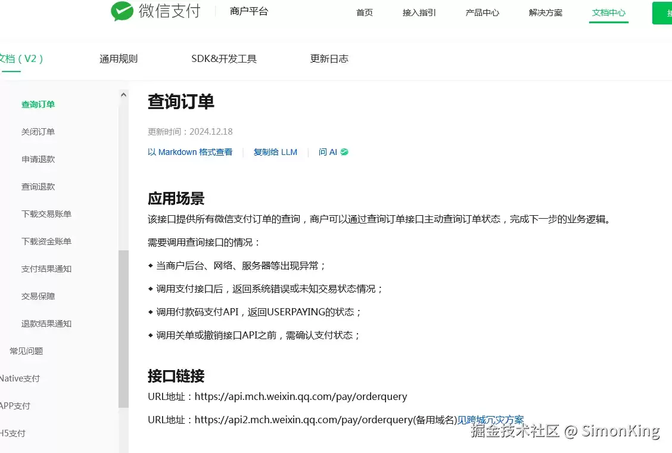Select 申请退款 in the sidebar
Image resolution: width=672 pixels, height=453 pixels.
38,159
